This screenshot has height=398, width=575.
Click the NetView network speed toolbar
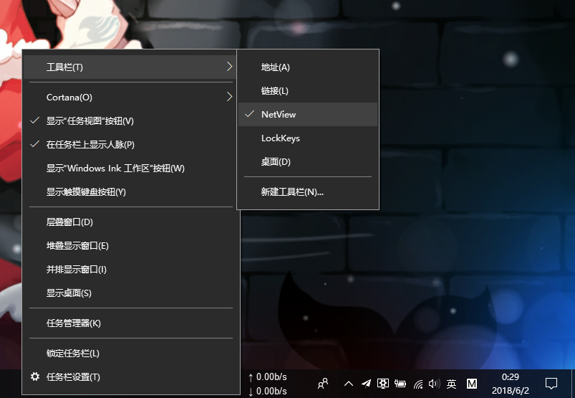pos(268,384)
